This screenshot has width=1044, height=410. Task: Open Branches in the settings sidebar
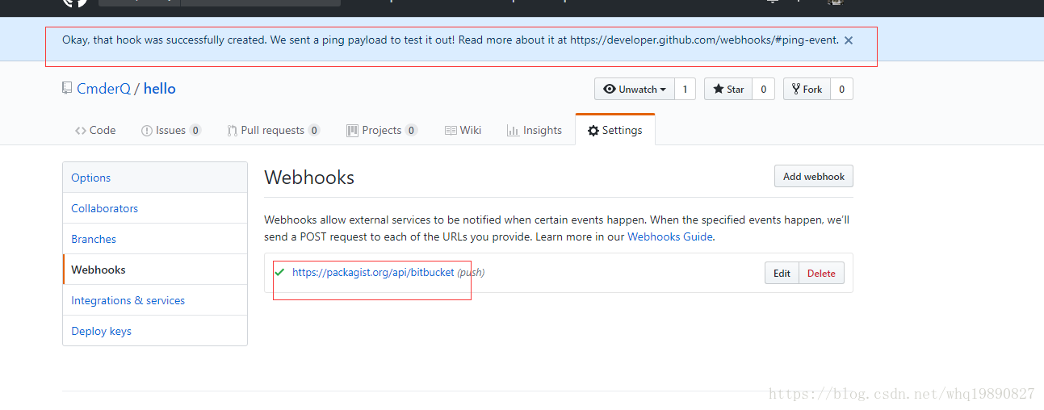(x=155, y=239)
